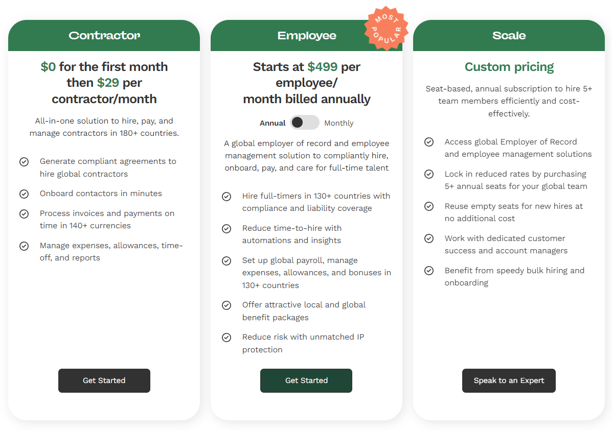Select the Contractor plan header

(104, 35)
